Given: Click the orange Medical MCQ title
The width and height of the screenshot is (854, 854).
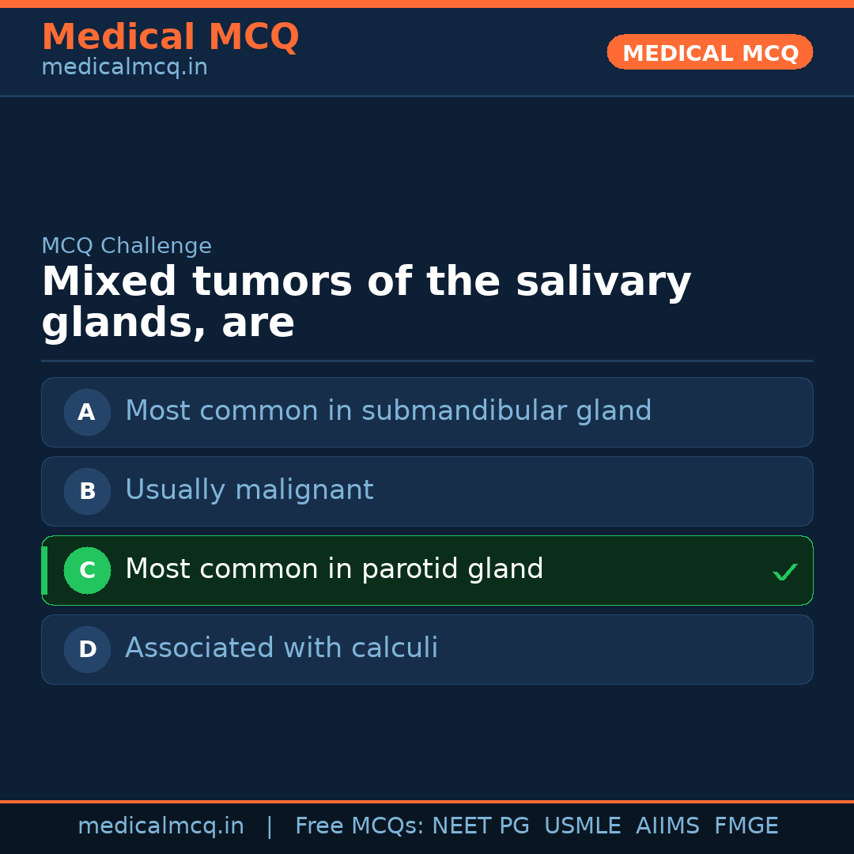Looking at the screenshot, I should pyautogui.click(x=170, y=37).
